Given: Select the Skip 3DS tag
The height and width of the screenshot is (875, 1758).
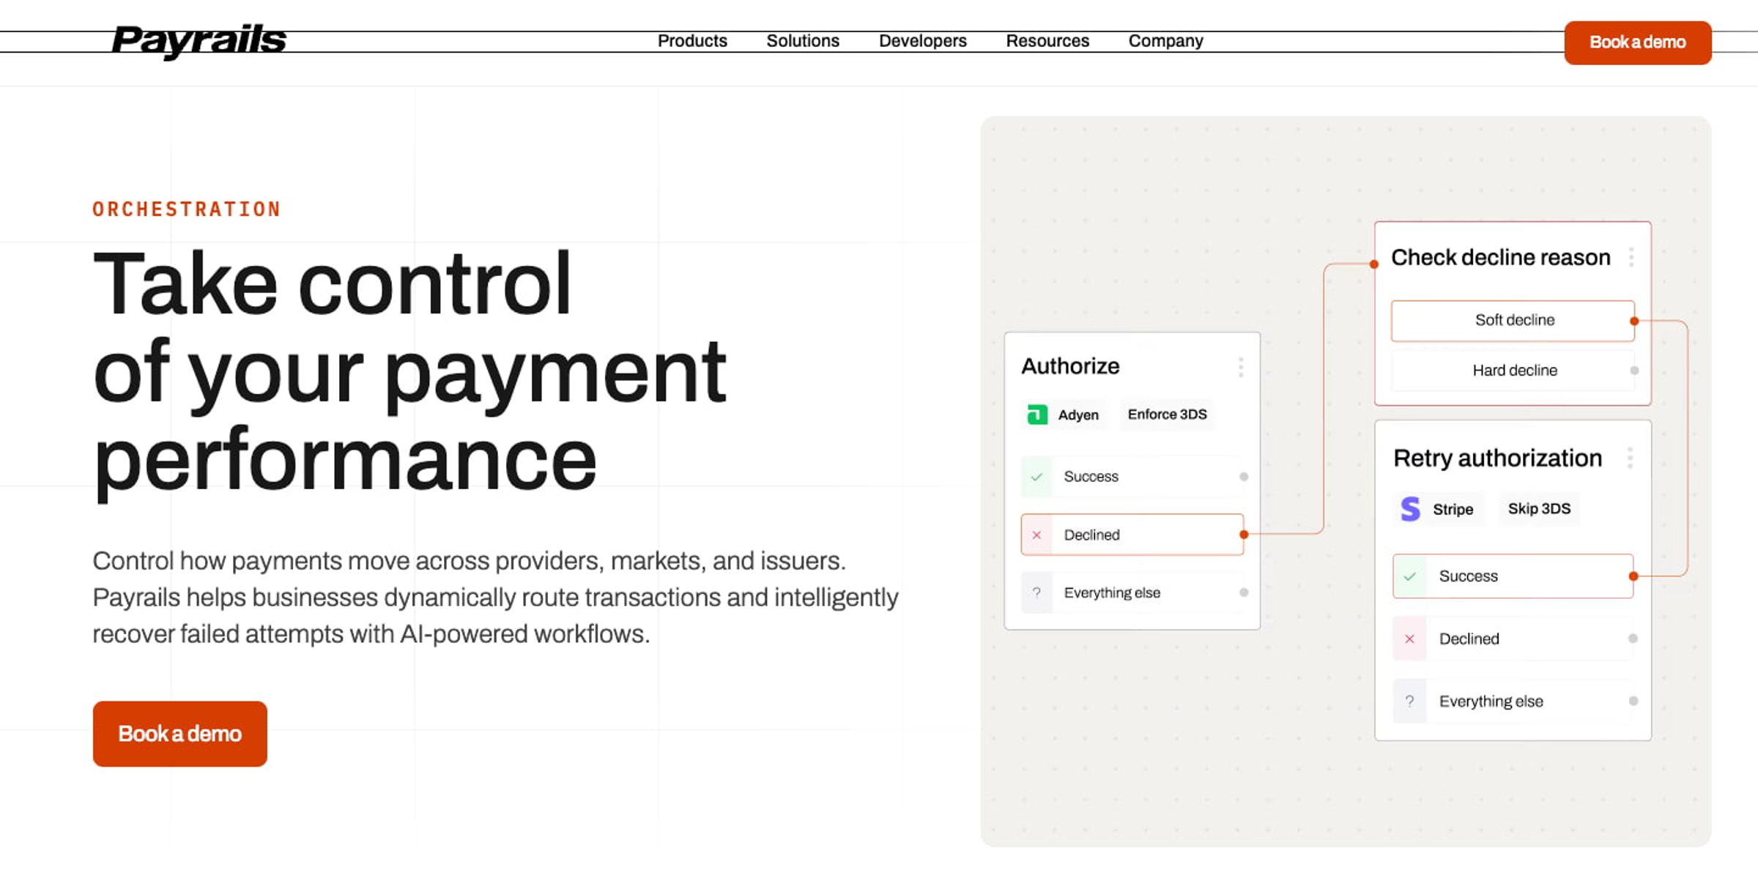Looking at the screenshot, I should (x=1539, y=509).
